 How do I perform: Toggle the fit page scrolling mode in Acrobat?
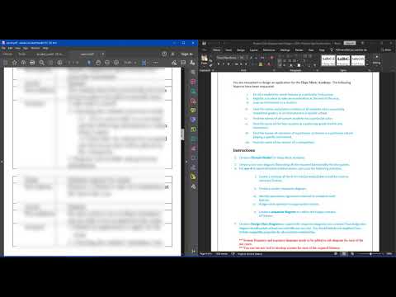pyautogui.click(x=144, y=63)
